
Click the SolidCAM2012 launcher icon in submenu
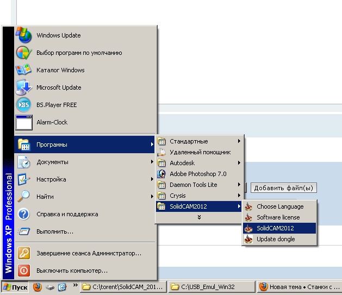[248, 228]
